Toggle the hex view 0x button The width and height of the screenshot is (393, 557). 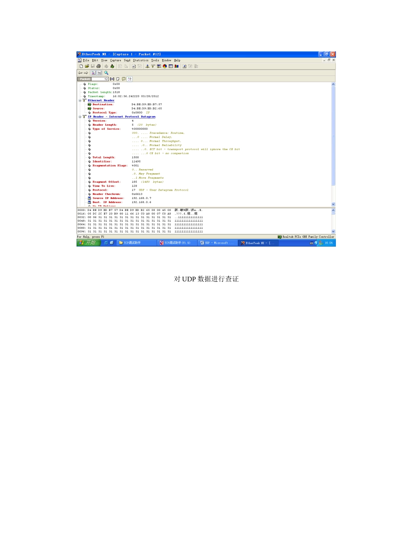(x=99, y=73)
